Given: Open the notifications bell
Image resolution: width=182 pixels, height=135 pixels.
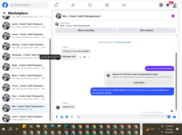Looking at the screenshot, I should point(168,5).
